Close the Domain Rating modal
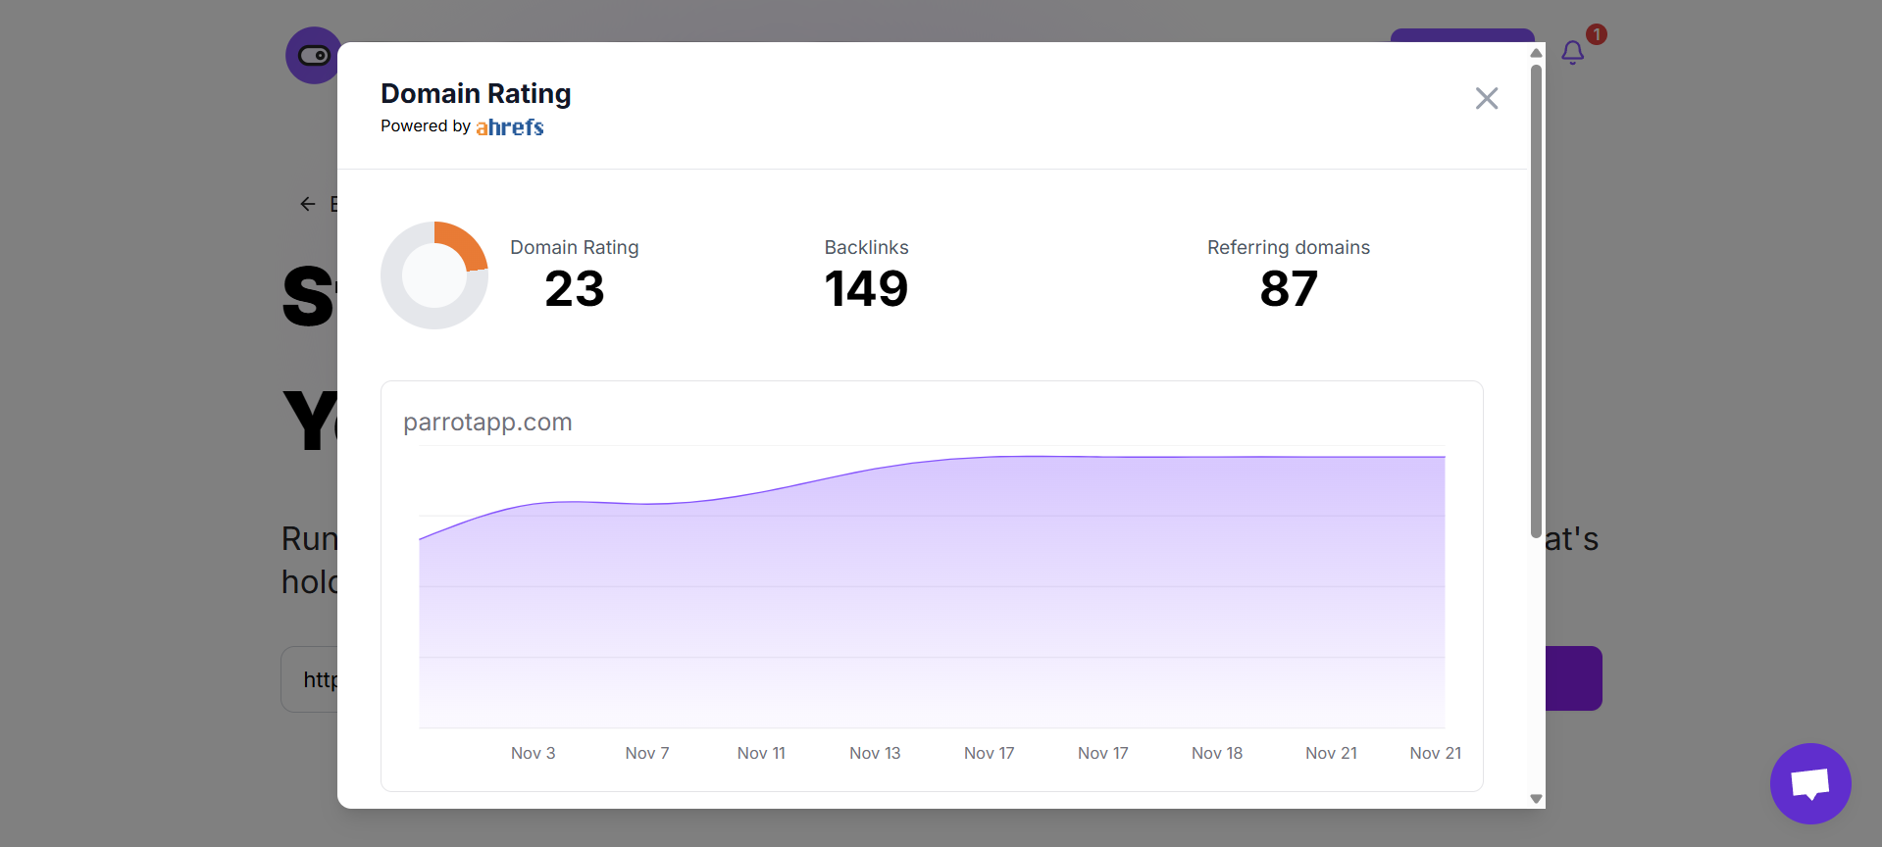The width and height of the screenshot is (1882, 847). (1486, 98)
